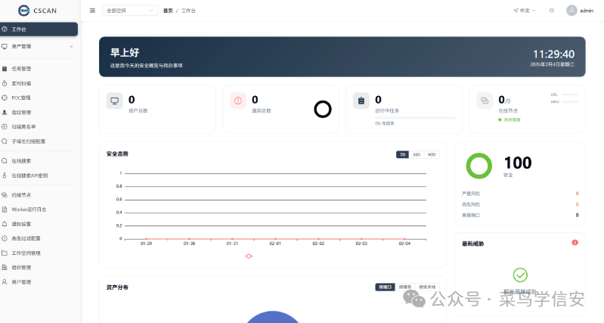
Task: Click the 指纹管理 stamp icon
Action: [5, 112]
